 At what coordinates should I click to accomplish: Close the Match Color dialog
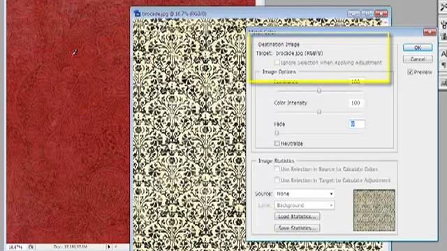(x=430, y=31)
